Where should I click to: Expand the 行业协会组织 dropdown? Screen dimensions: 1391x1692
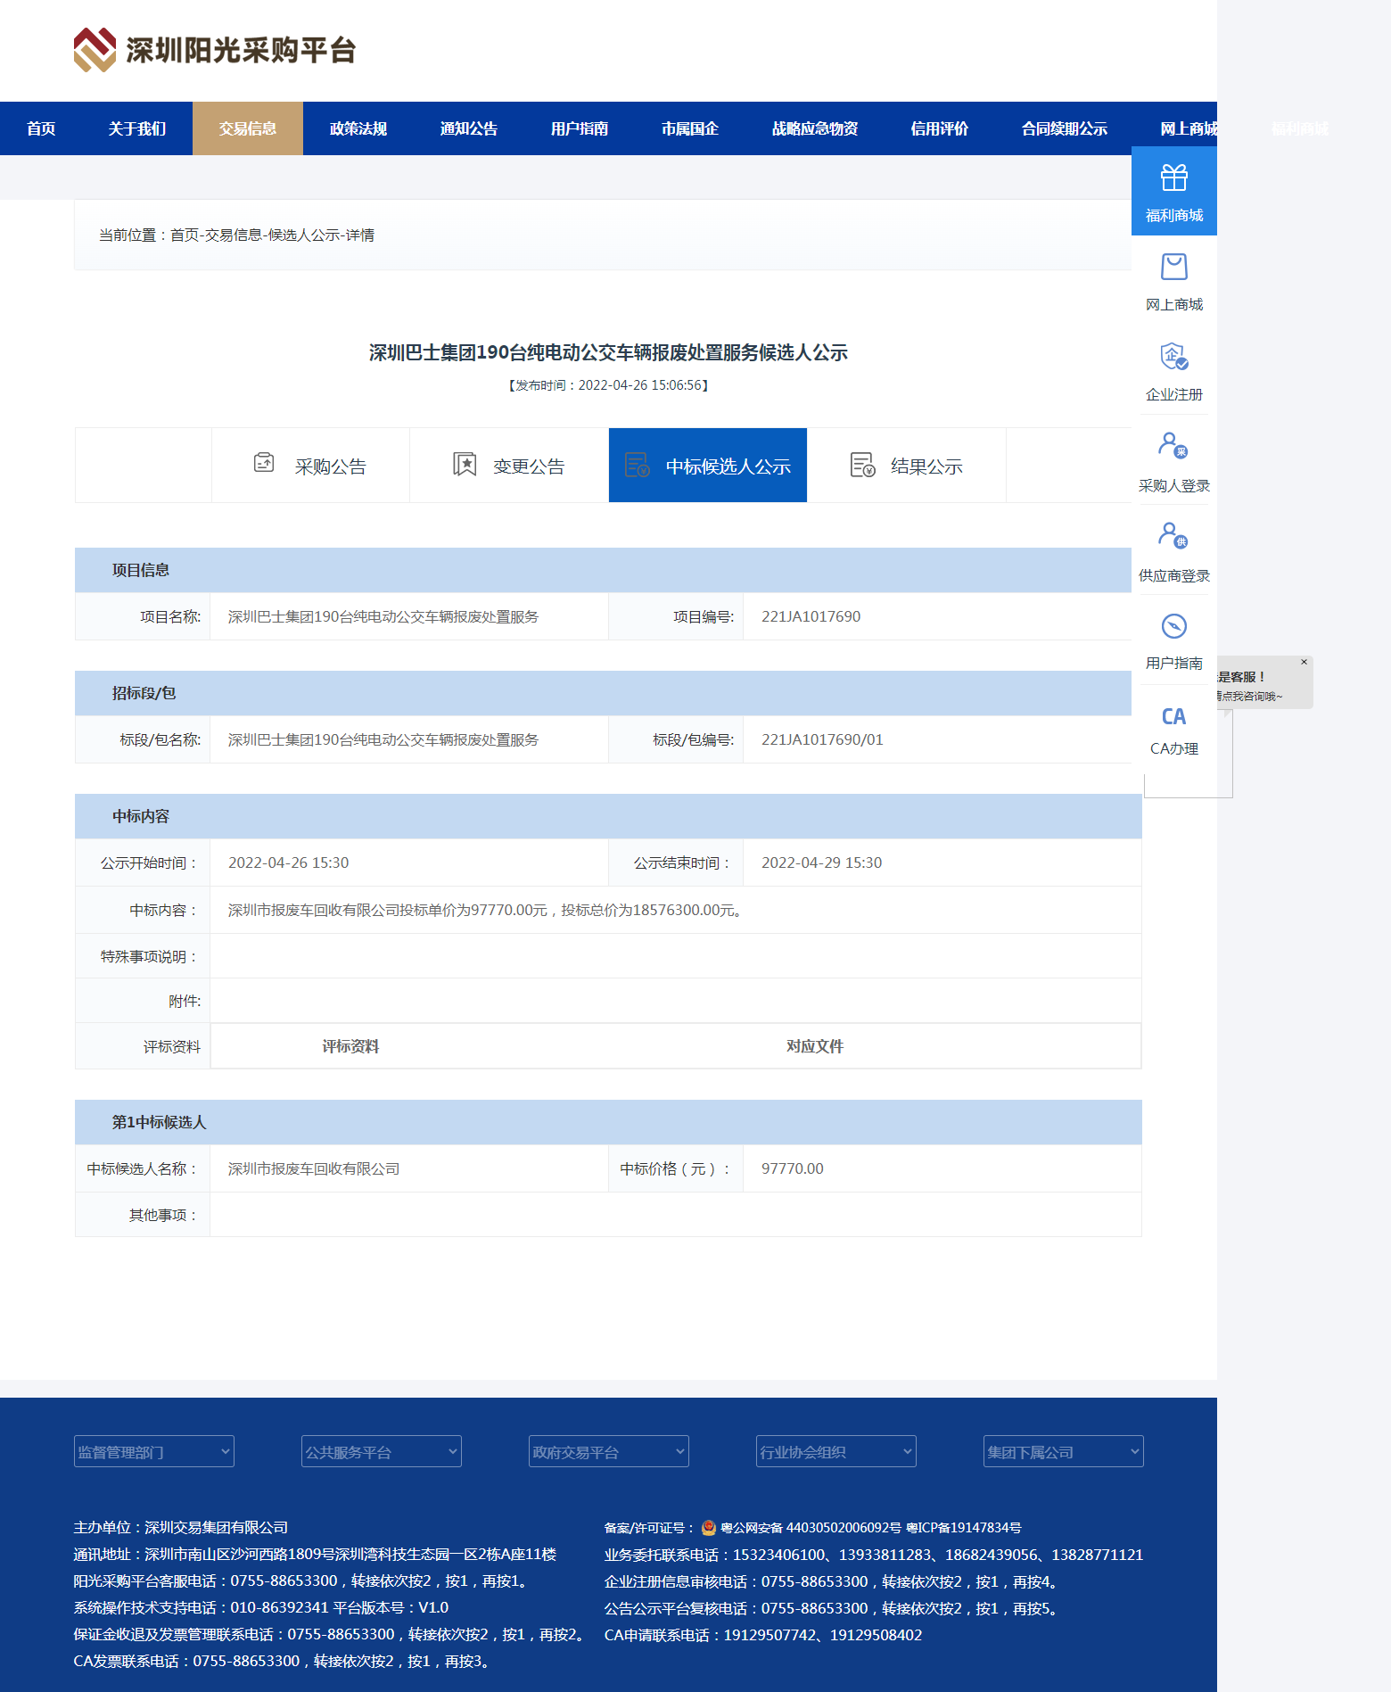coord(836,1451)
